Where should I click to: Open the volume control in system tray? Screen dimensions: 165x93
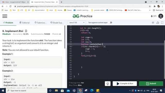tap(141, 91)
